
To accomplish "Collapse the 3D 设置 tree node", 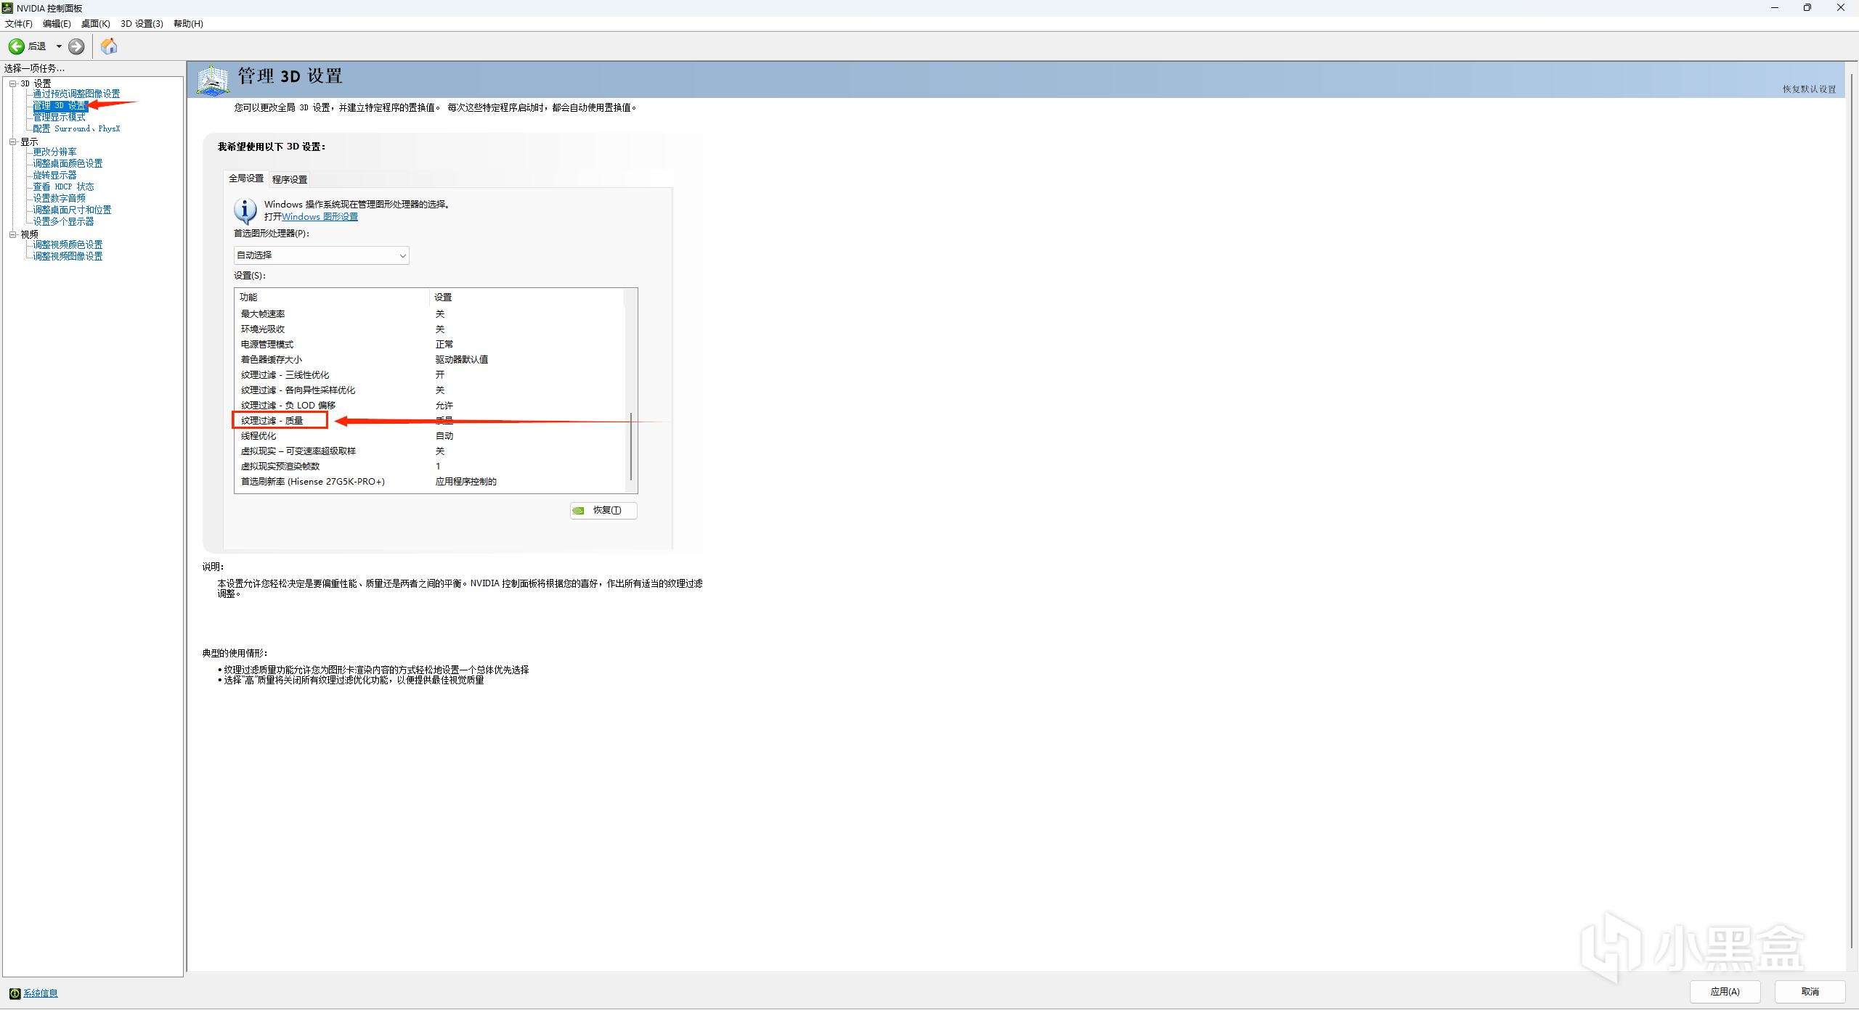I will click(x=12, y=83).
